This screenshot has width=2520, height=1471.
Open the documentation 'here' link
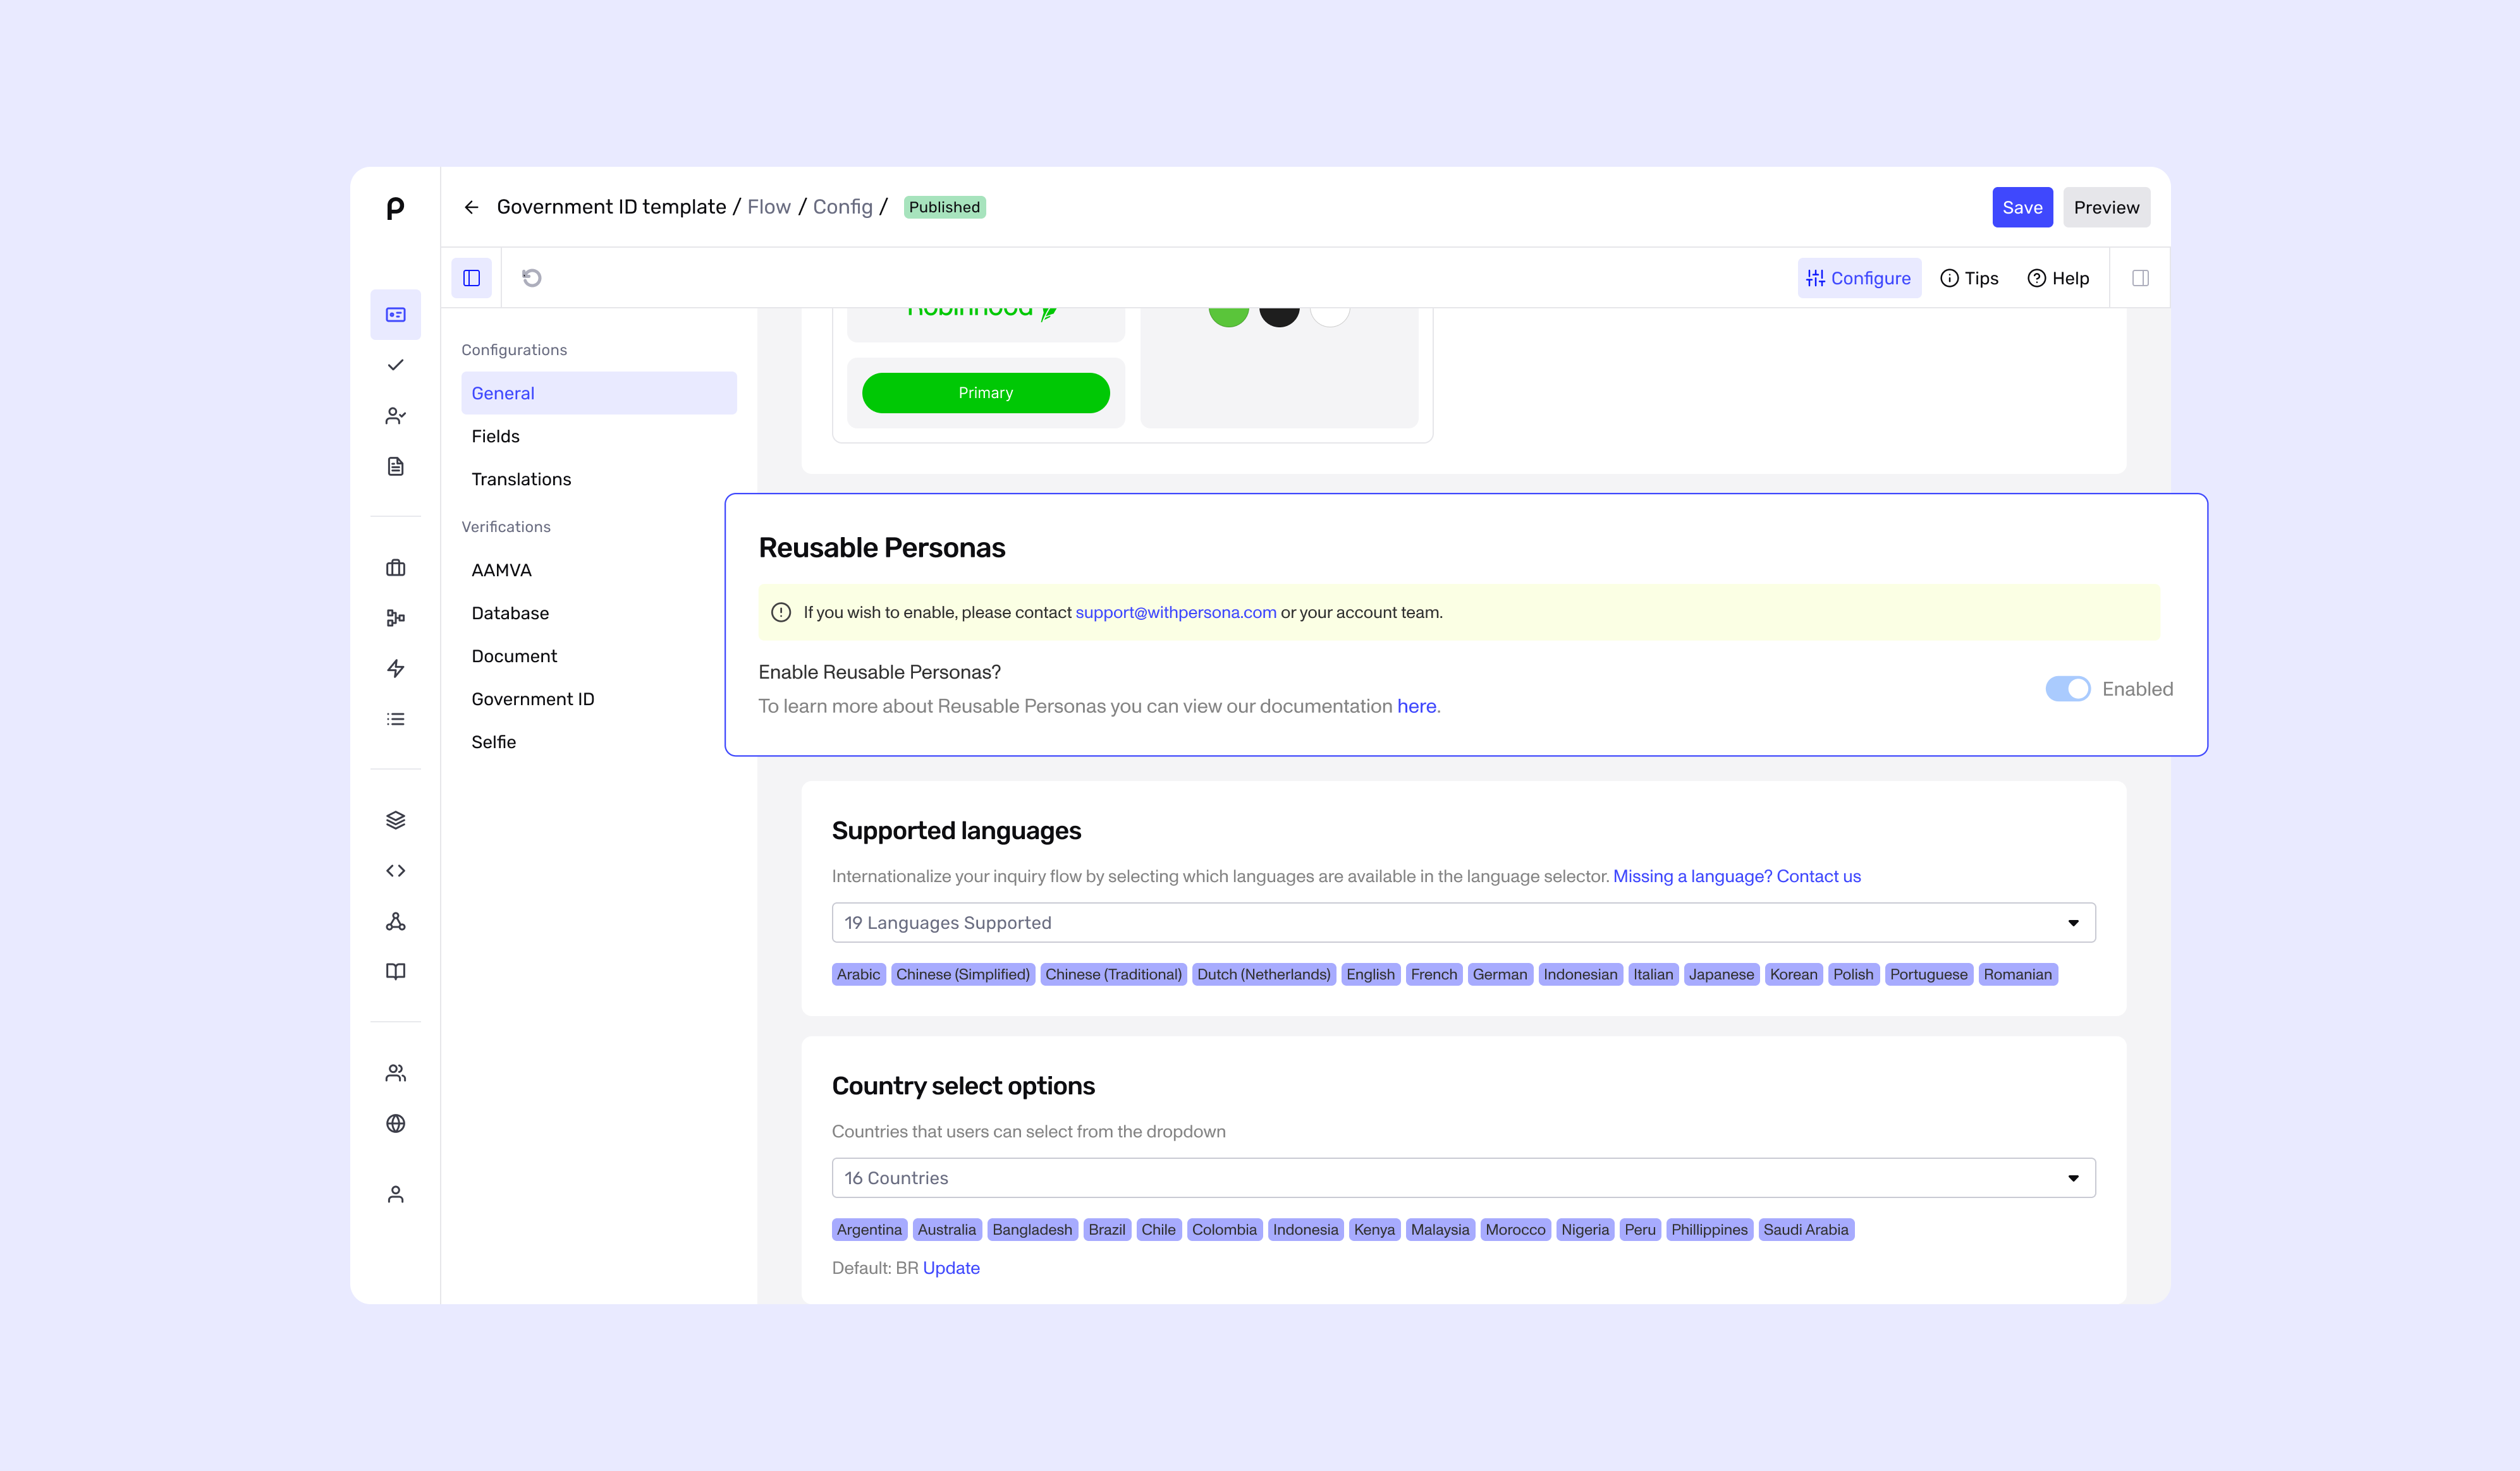click(x=1416, y=706)
